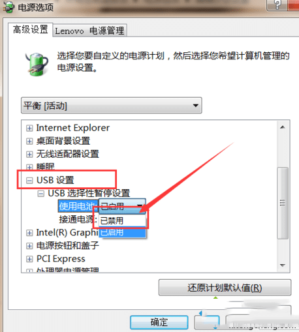This screenshot has height=332, width=299.
Task: Click the settings list scrollbar thumb
Action: coord(283,203)
